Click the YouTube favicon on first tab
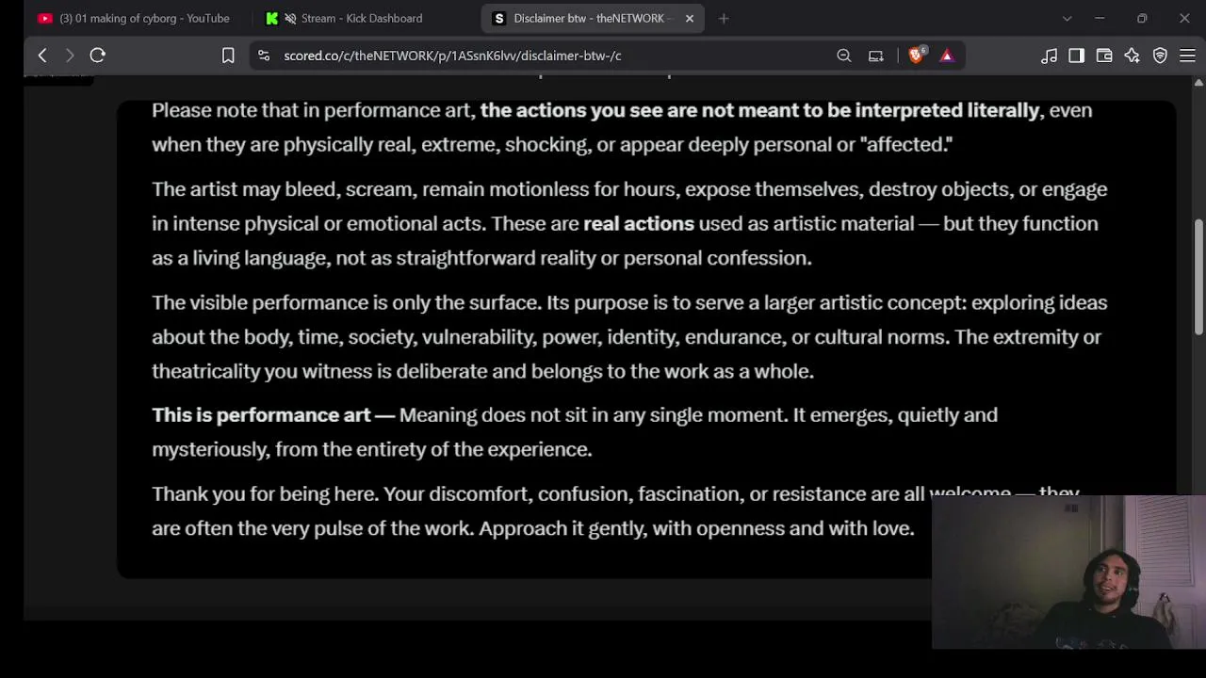The image size is (1206, 678). click(x=44, y=18)
